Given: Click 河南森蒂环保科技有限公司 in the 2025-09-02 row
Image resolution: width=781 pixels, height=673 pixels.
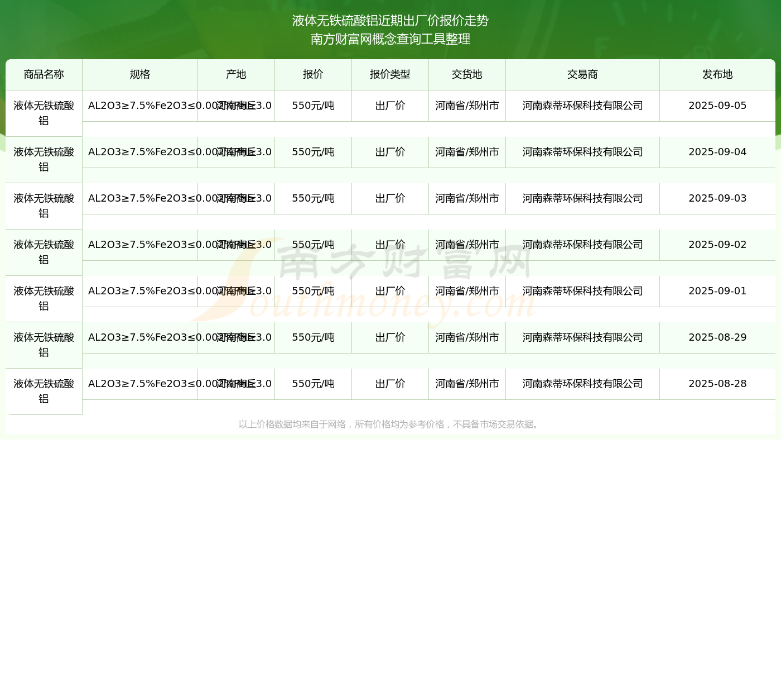Looking at the screenshot, I should (582, 245).
